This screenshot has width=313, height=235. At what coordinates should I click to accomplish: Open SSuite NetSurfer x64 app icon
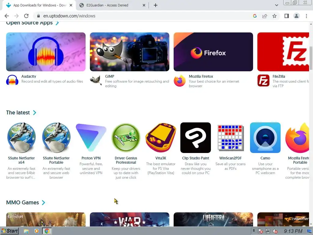click(x=21, y=138)
